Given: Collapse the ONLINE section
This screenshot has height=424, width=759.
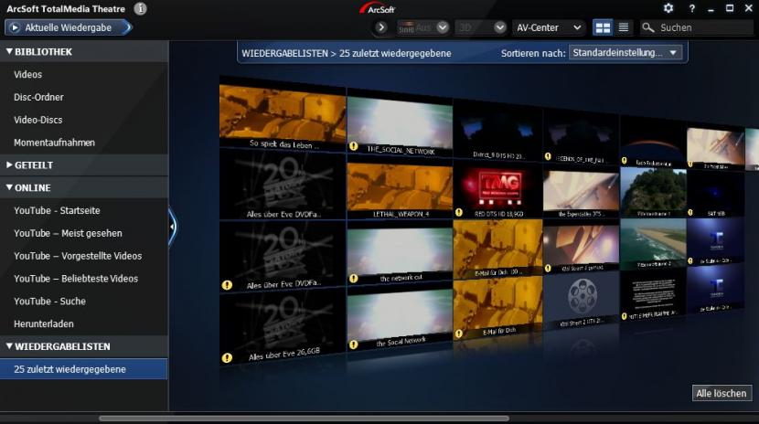Looking at the screenshot, I should point(9,187).
